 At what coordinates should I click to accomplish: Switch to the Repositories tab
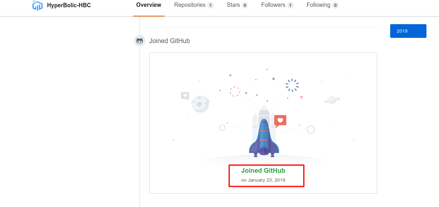pos(194,5)
